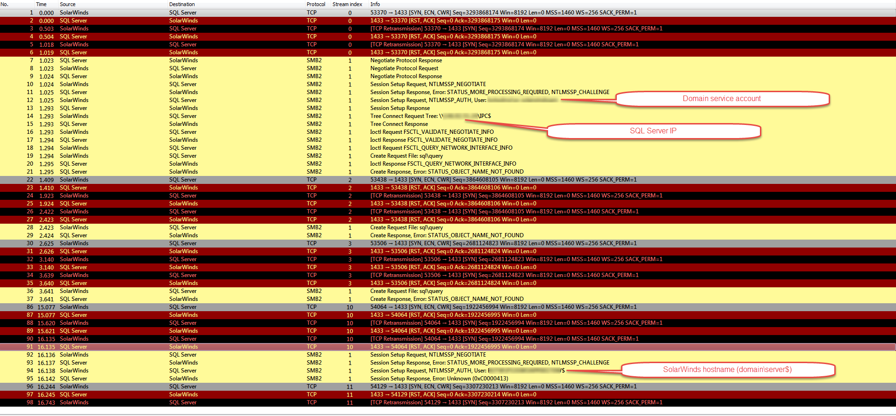The image size is (896, 416).
Task: Select packet 15 Tree Connect Response
Action: point(448,124)
